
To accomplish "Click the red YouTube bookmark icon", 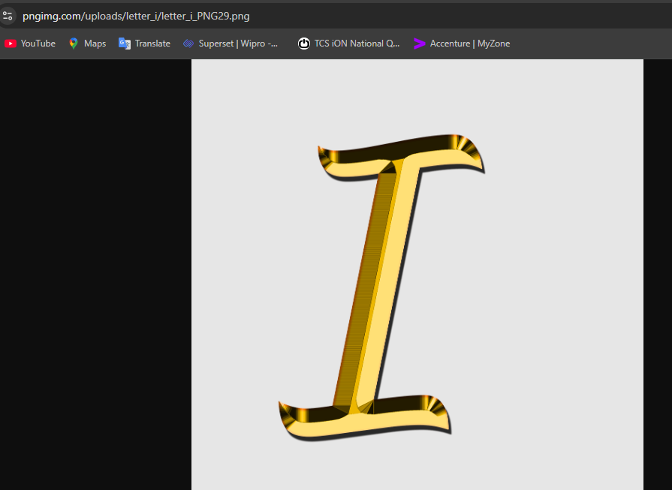I will 11,44.
